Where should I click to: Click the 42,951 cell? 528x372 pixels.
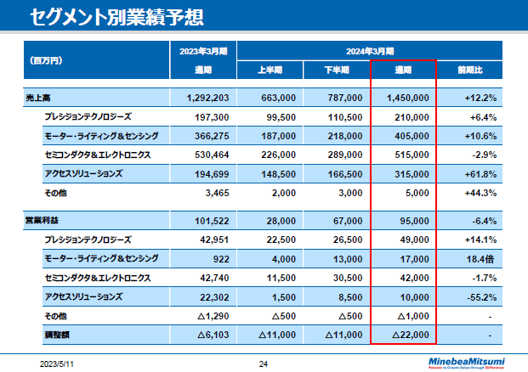point(214,240)
